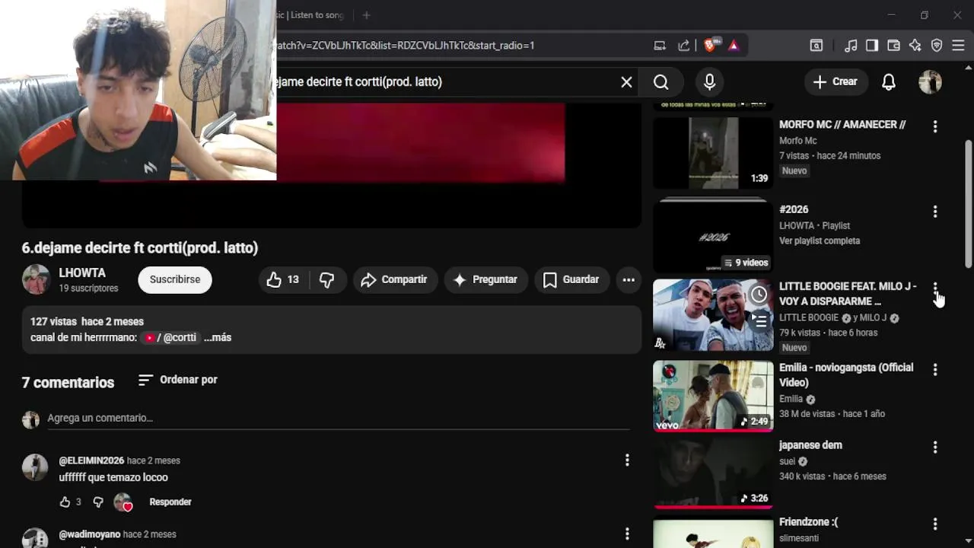Open Emilia noviogangsta video thumbnail
Screen dimensions: 974x548
[x=713, y=396]
